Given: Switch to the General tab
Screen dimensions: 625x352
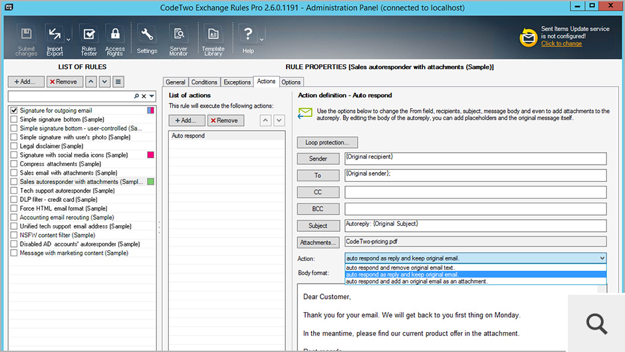Looking at the screenshot, I should click(176, 82).
